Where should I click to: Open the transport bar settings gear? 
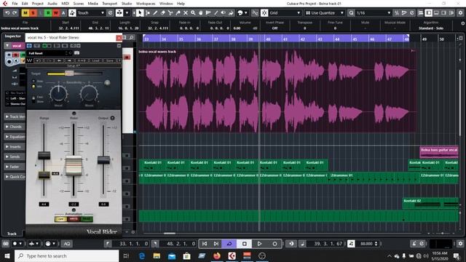tap(460, 244)
